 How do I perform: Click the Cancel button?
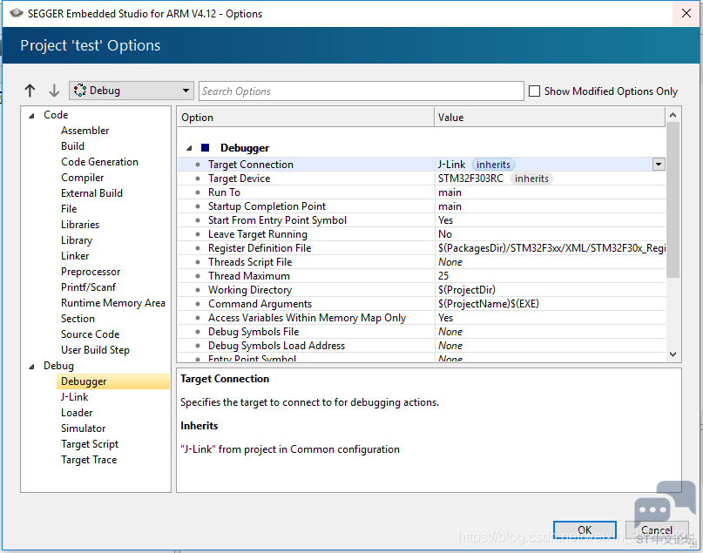(656, 530)
